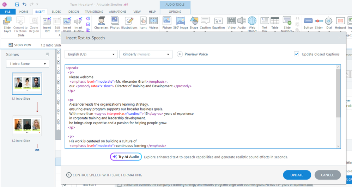Click the 360° Image icon
This screenshot has height=187, width=352.
click(180, 23)
